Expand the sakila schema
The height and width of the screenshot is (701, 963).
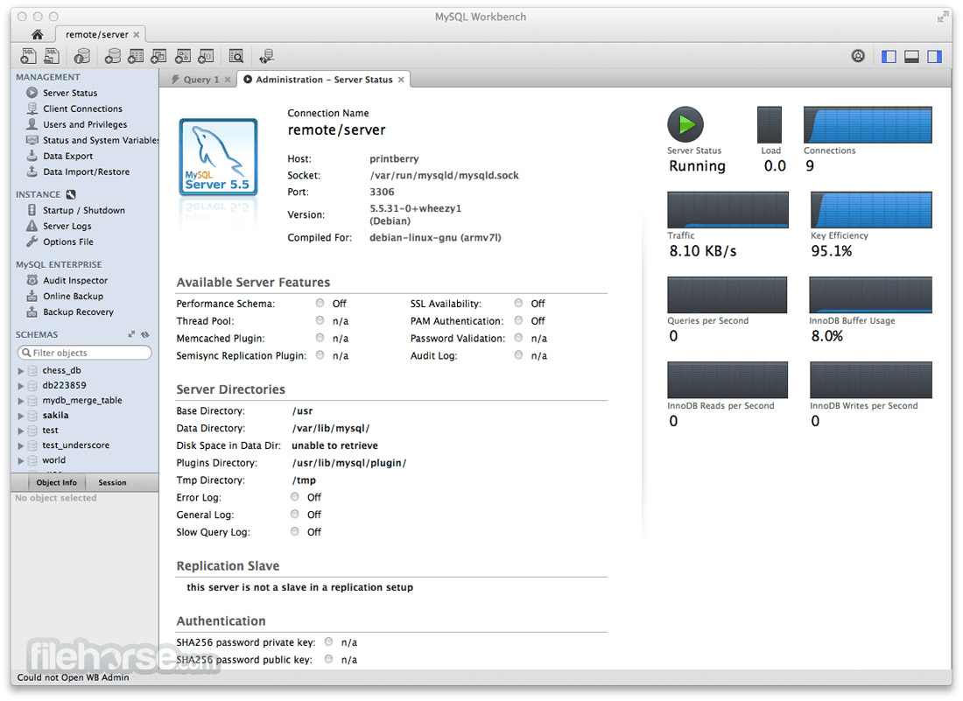21,415
